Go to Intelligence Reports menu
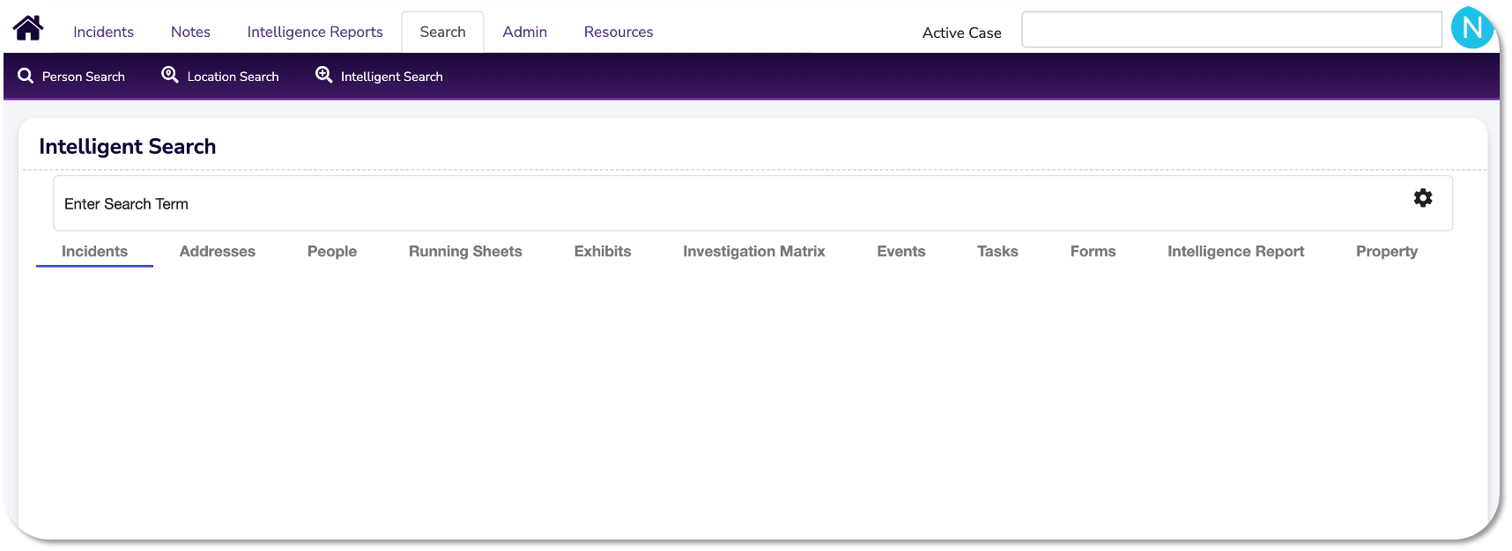Viewport: 1512px width, 551px height. click(315, 32)
